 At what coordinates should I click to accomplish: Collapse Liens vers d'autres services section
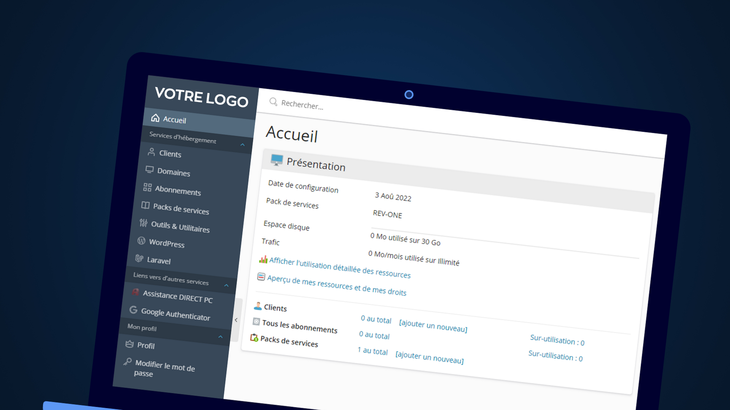click(x=226, y=285)
